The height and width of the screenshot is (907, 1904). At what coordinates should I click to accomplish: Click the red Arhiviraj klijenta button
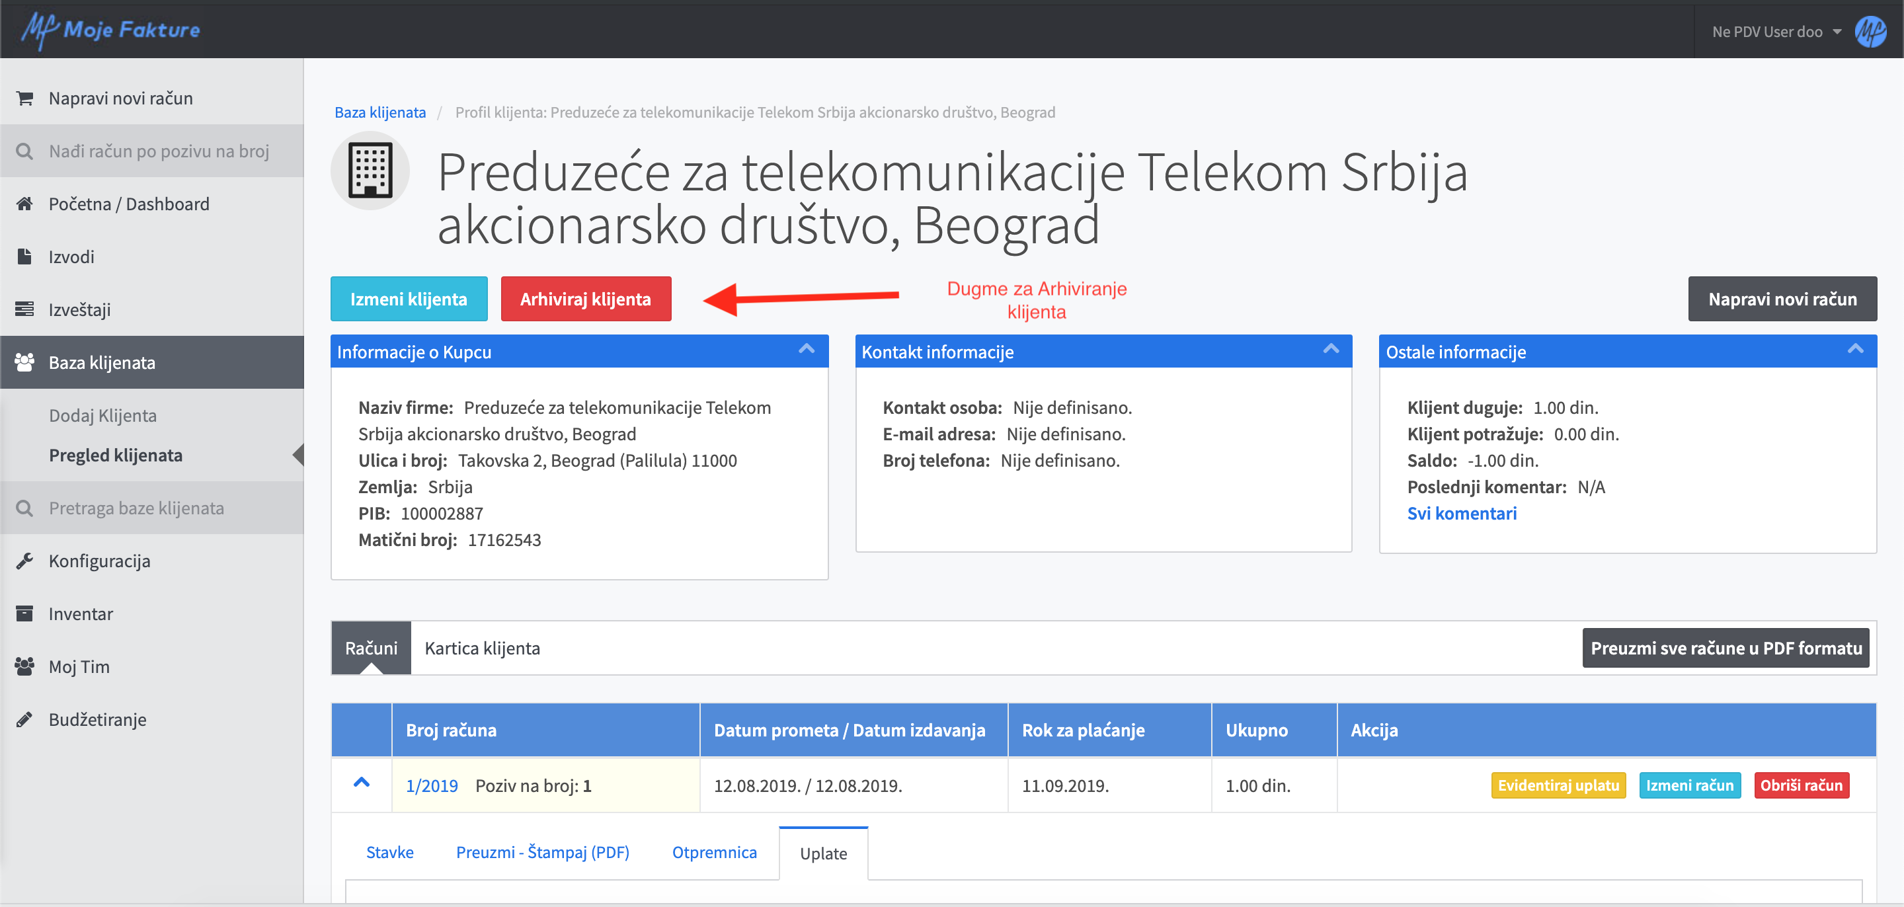click(585, 299)
